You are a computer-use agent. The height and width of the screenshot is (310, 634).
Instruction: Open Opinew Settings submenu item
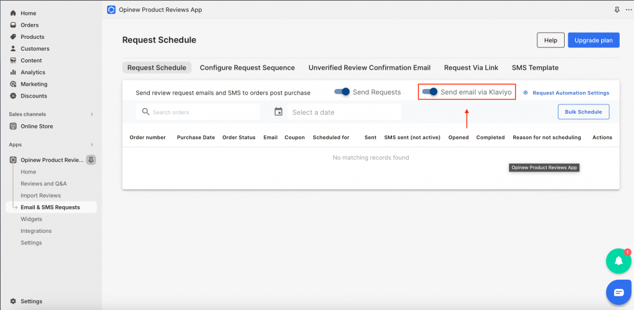pos(31,243)
